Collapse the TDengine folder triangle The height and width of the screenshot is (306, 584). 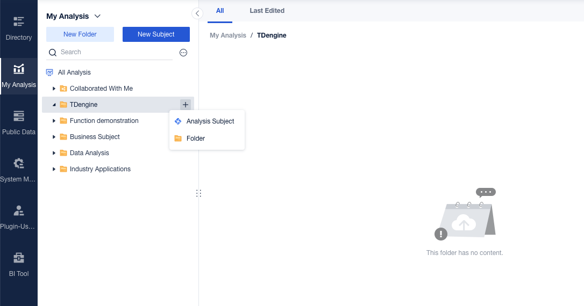pos(54,105)
